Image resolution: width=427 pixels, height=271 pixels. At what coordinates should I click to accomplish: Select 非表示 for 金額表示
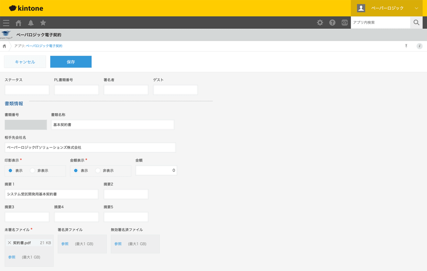click(98, 170)
